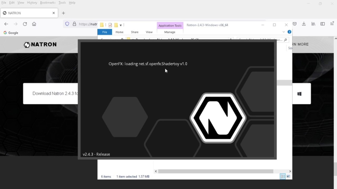Open the Customize Quick Access Toolbar dropdown
The image size is (337, 189).
click(x=121, y=25)
